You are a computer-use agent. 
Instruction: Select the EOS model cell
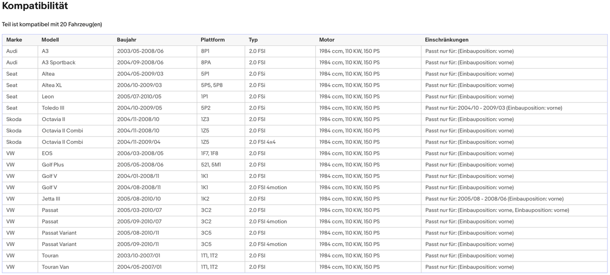point(47,154)
